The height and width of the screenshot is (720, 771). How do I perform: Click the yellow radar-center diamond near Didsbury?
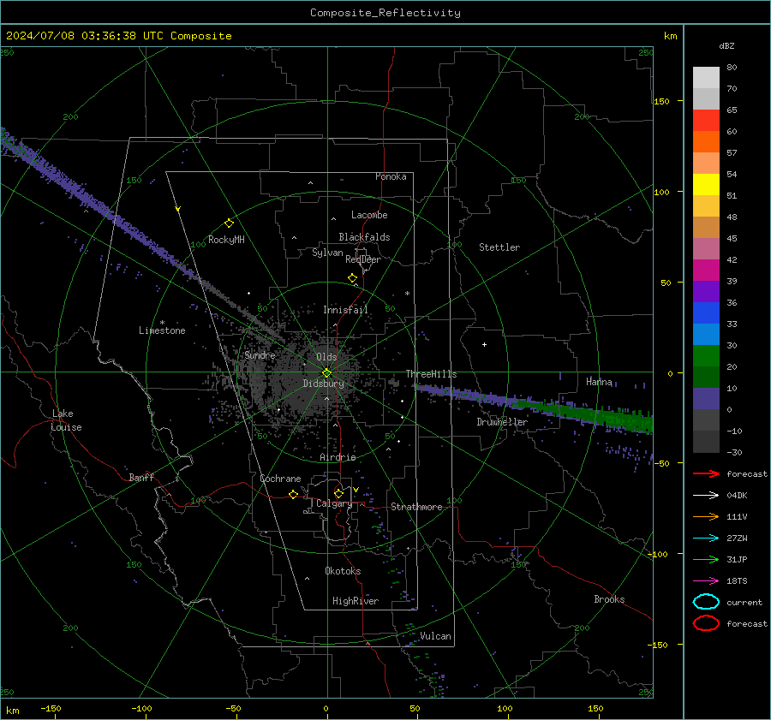[326, 373]
